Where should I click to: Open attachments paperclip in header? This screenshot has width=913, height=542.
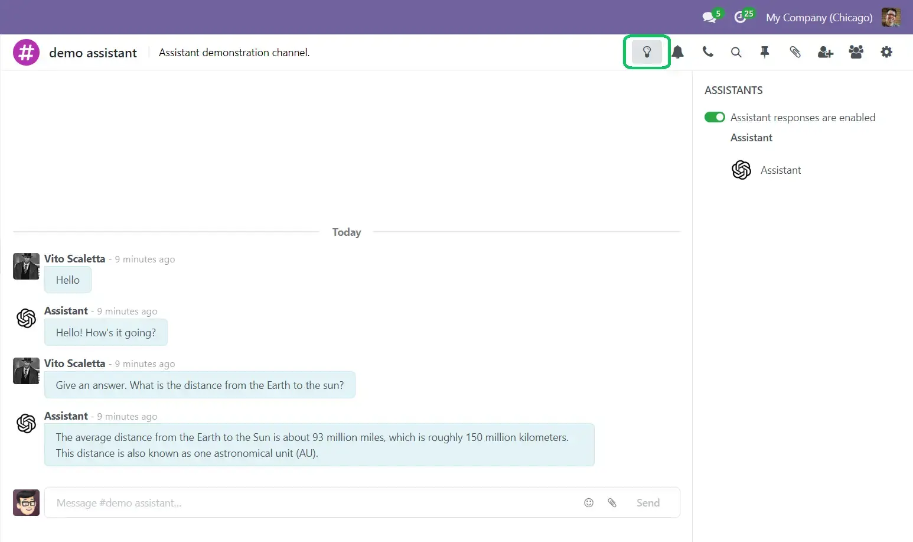point(795,52)
